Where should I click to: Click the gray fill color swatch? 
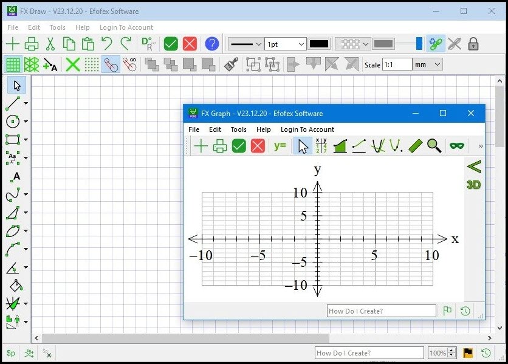[x=383, y=44]
